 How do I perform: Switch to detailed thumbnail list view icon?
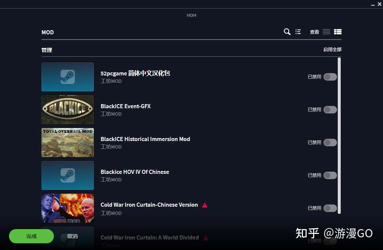tap(338, 32)
